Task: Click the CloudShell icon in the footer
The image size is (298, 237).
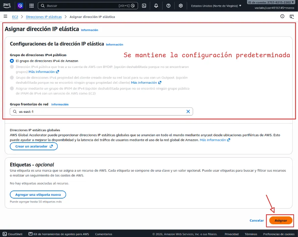Action: pyautogui.click(x=5, y=234)
